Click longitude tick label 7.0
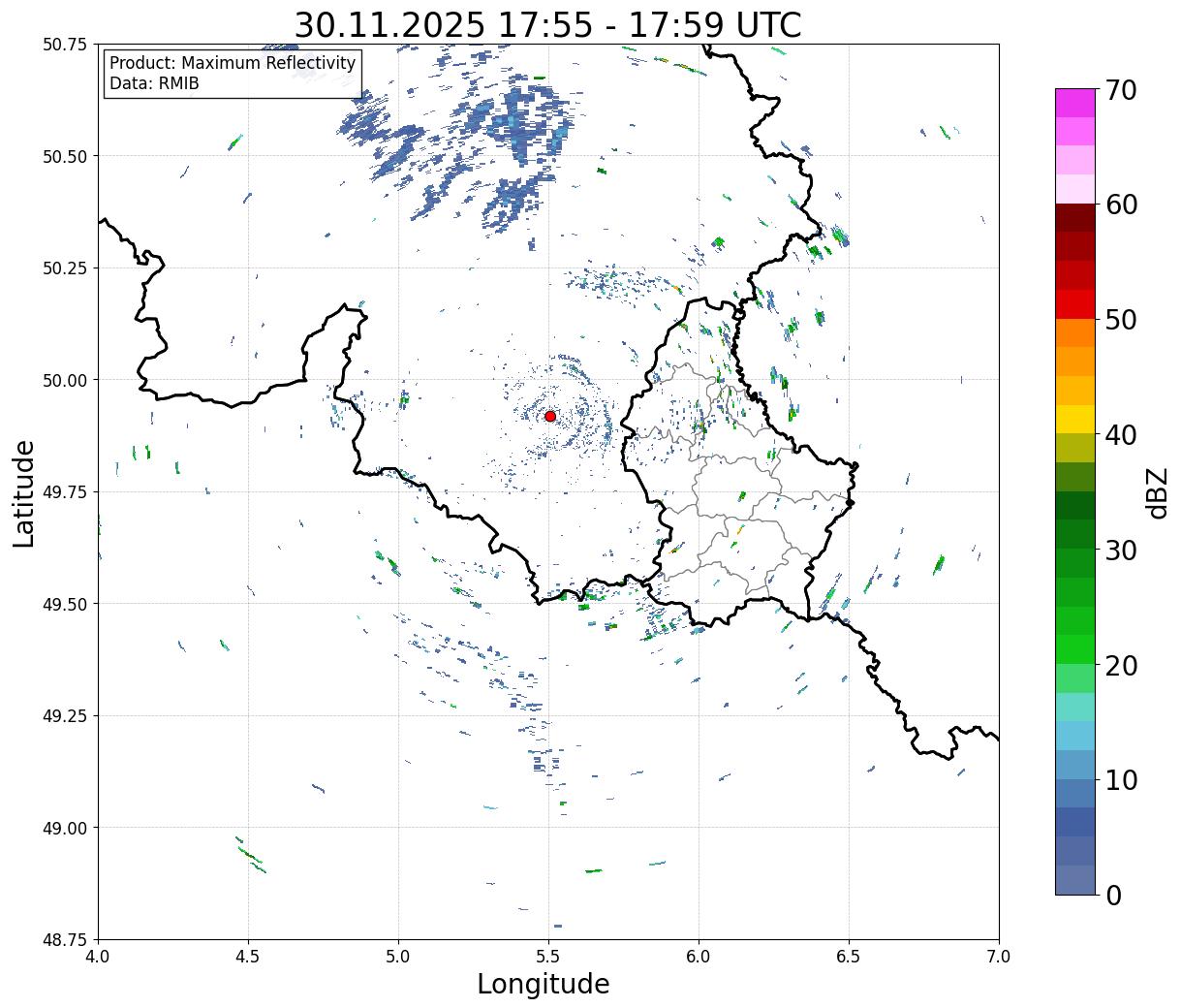The width and height of the screenshot is (1181, 1008). click(999, 957)
